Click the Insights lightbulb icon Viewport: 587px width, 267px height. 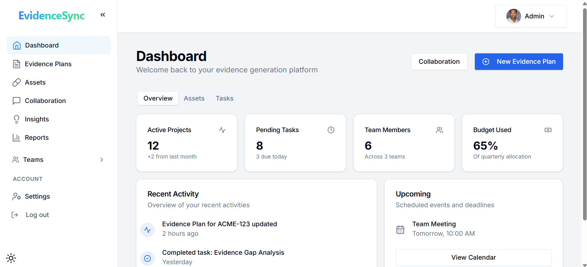click(x=17, y=119)
